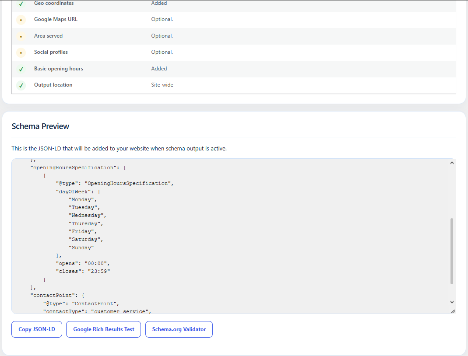Image resolution: width=468 pixels, height=356 pixels.
Task: Click the status dot beside Google Maps URL
Action: [21, 20]
